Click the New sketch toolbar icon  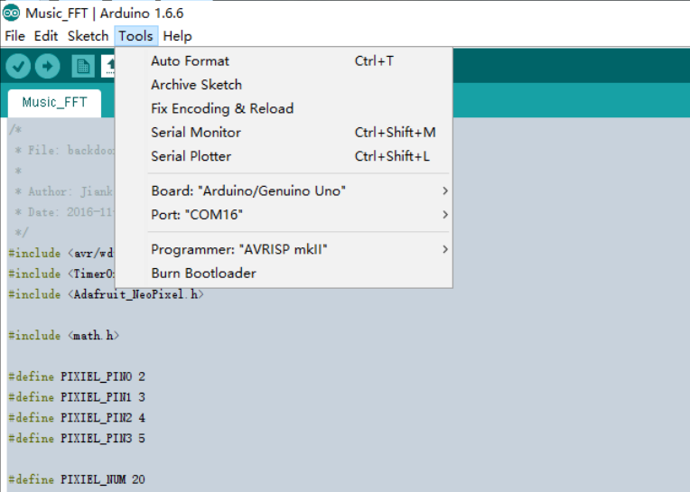83,67
